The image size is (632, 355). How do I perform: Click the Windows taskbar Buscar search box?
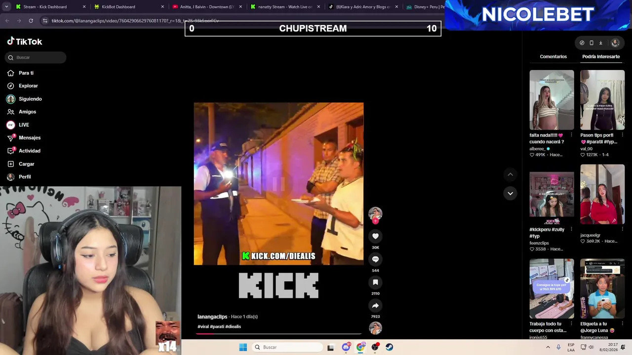point(288,347)
